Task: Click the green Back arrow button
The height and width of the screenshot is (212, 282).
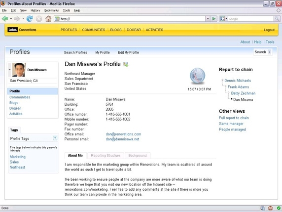Action: pos(5,19)
